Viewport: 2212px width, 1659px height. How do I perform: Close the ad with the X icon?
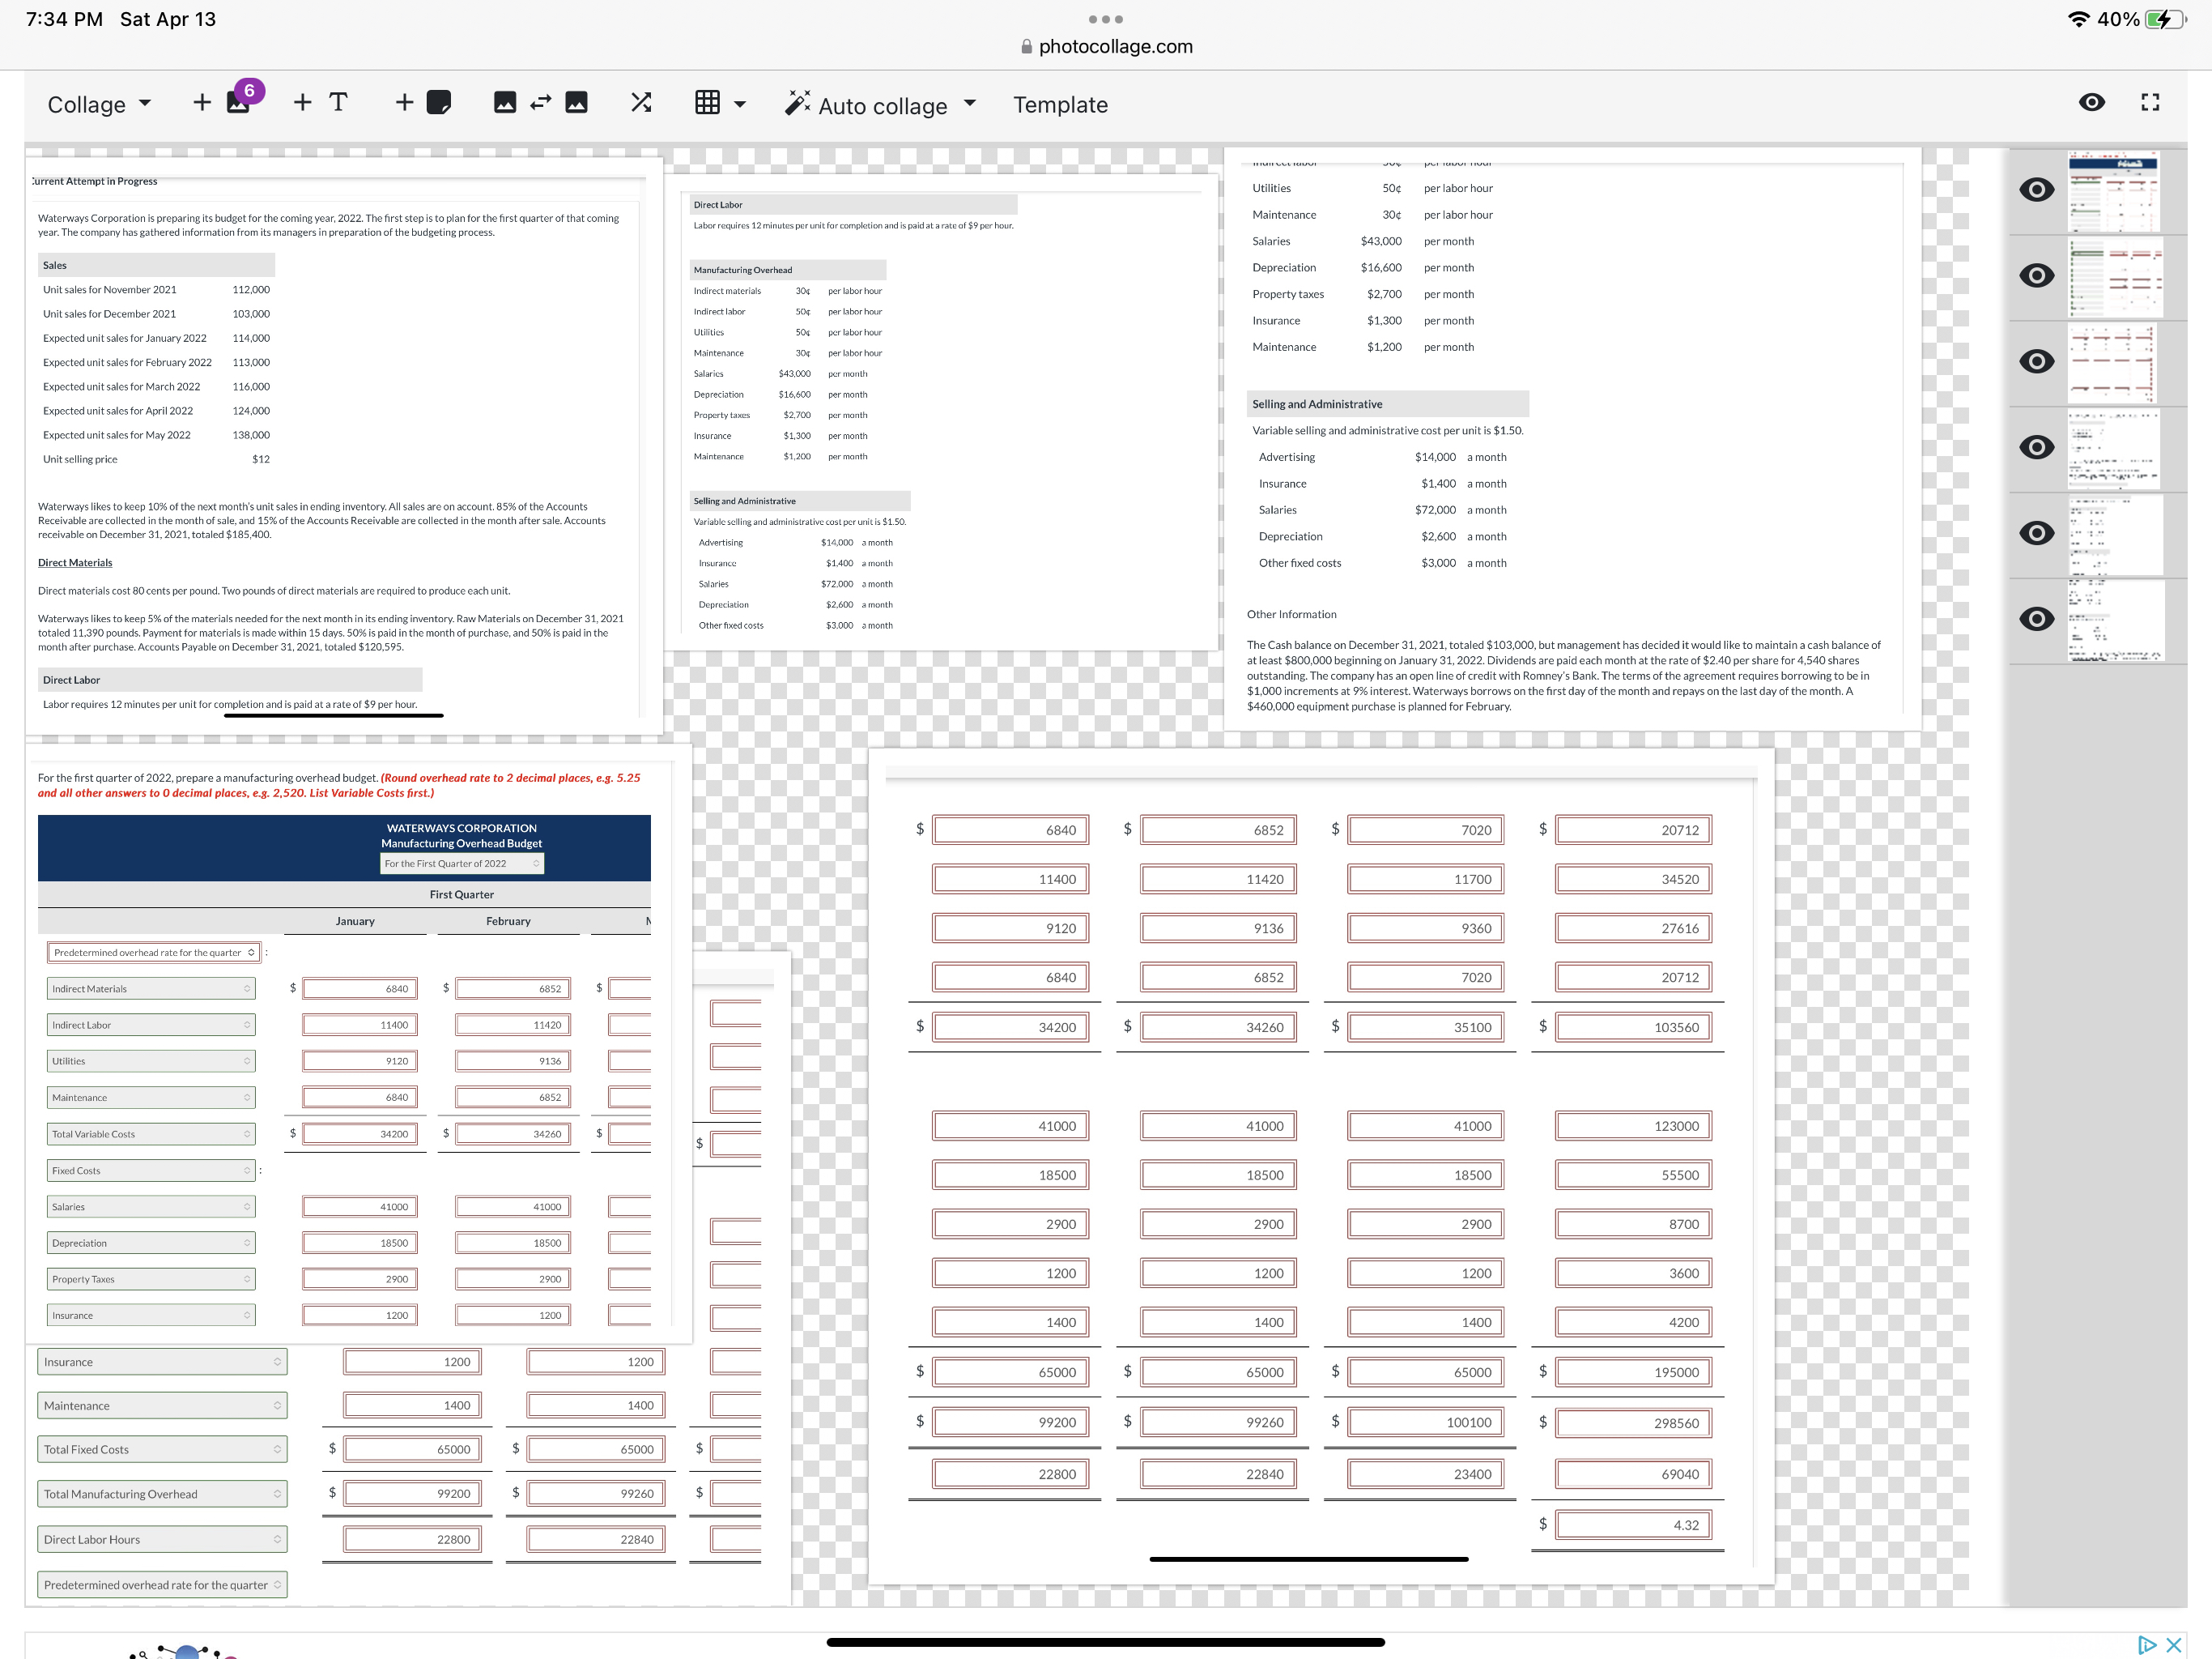click(x=2174, y=1645)
